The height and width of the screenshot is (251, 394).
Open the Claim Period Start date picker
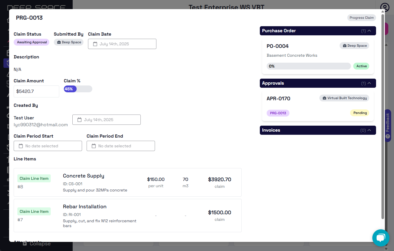click(x=48, y=146)
